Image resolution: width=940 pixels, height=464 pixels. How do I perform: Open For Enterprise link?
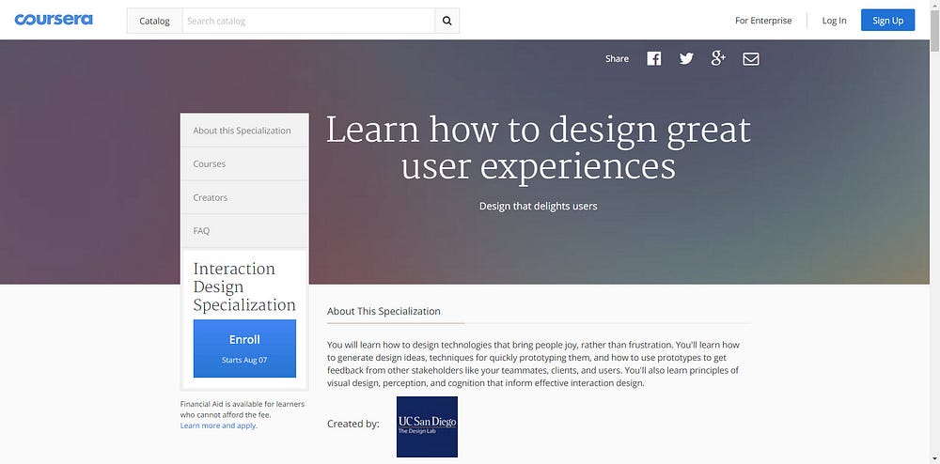(x=763, y=21)
